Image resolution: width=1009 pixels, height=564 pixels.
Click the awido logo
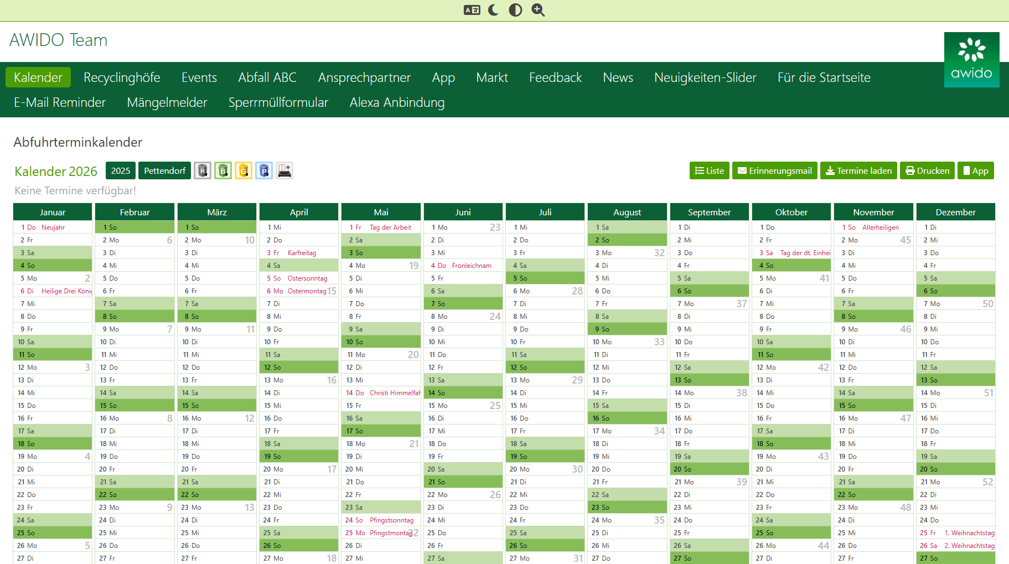(x=971, y=60)
